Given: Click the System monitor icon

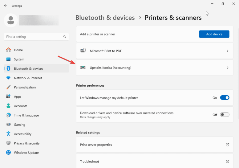Looking at the screenshot, I should pos(8,59).
